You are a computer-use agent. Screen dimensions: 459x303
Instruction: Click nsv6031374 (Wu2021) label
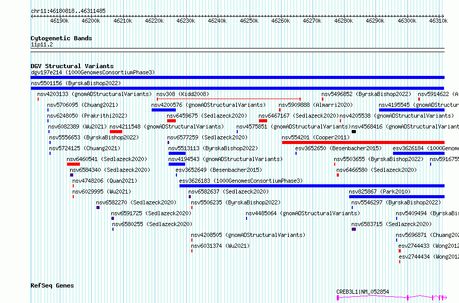point(220,246)
